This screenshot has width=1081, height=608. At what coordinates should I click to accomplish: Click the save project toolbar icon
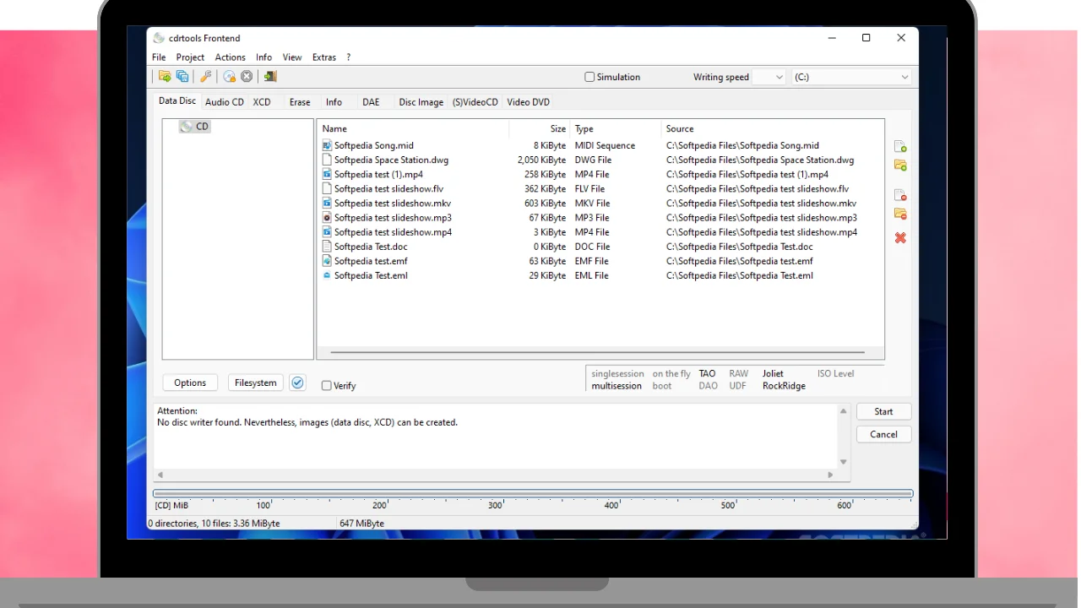point(182,77)
